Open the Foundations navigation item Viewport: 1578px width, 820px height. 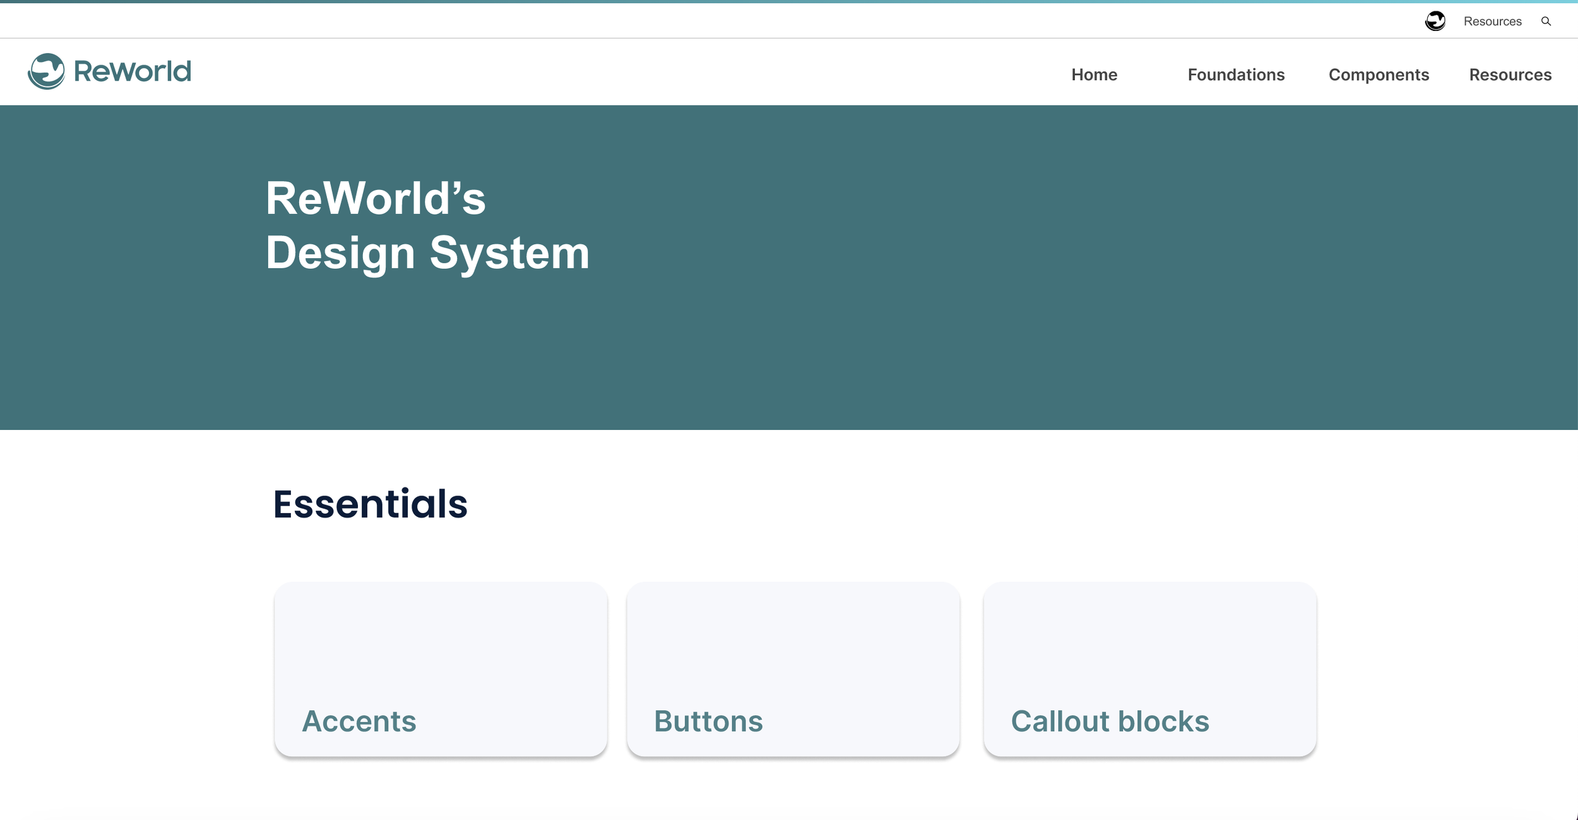1235,74
